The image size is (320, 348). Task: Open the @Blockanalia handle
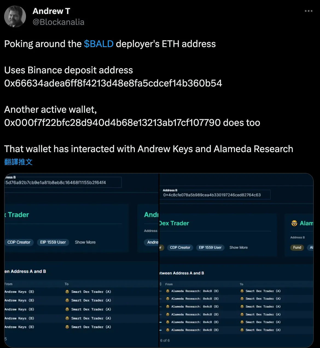pyautogui.click(x=58, y=22)
